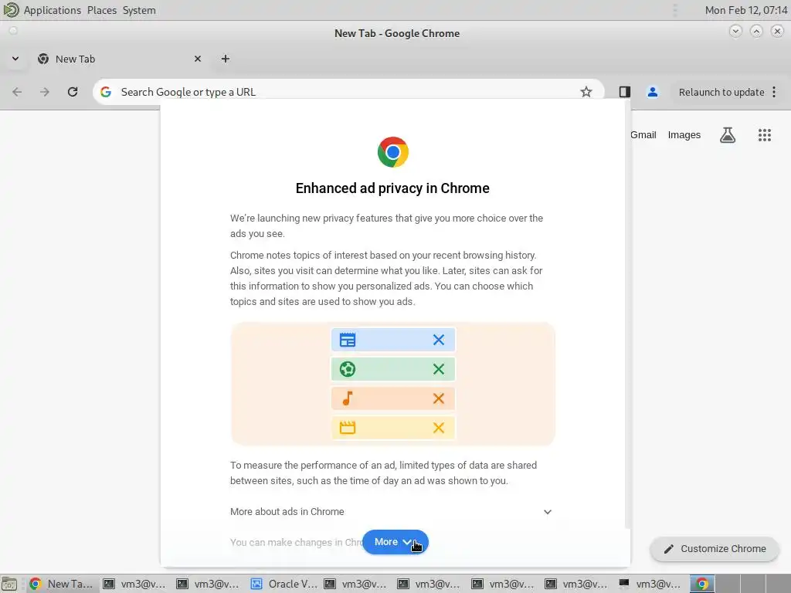Switch to the 'Oracle V...' taskbar window
Image resolution: width=791 pixels, height=593 pixels.
click(x=284, y=584)
